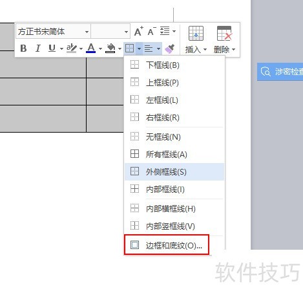
Task: Click the text alignment icon
Action: [149, 49]
